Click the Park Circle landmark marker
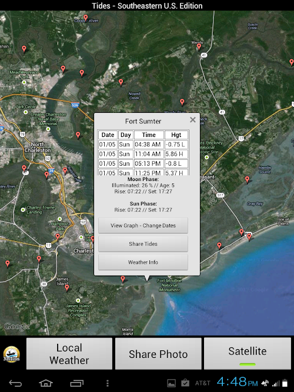 (25, 112)
